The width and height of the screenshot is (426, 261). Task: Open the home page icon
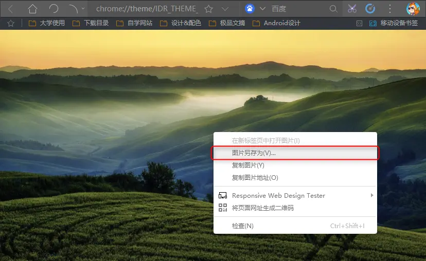click(x=32, y=9)
